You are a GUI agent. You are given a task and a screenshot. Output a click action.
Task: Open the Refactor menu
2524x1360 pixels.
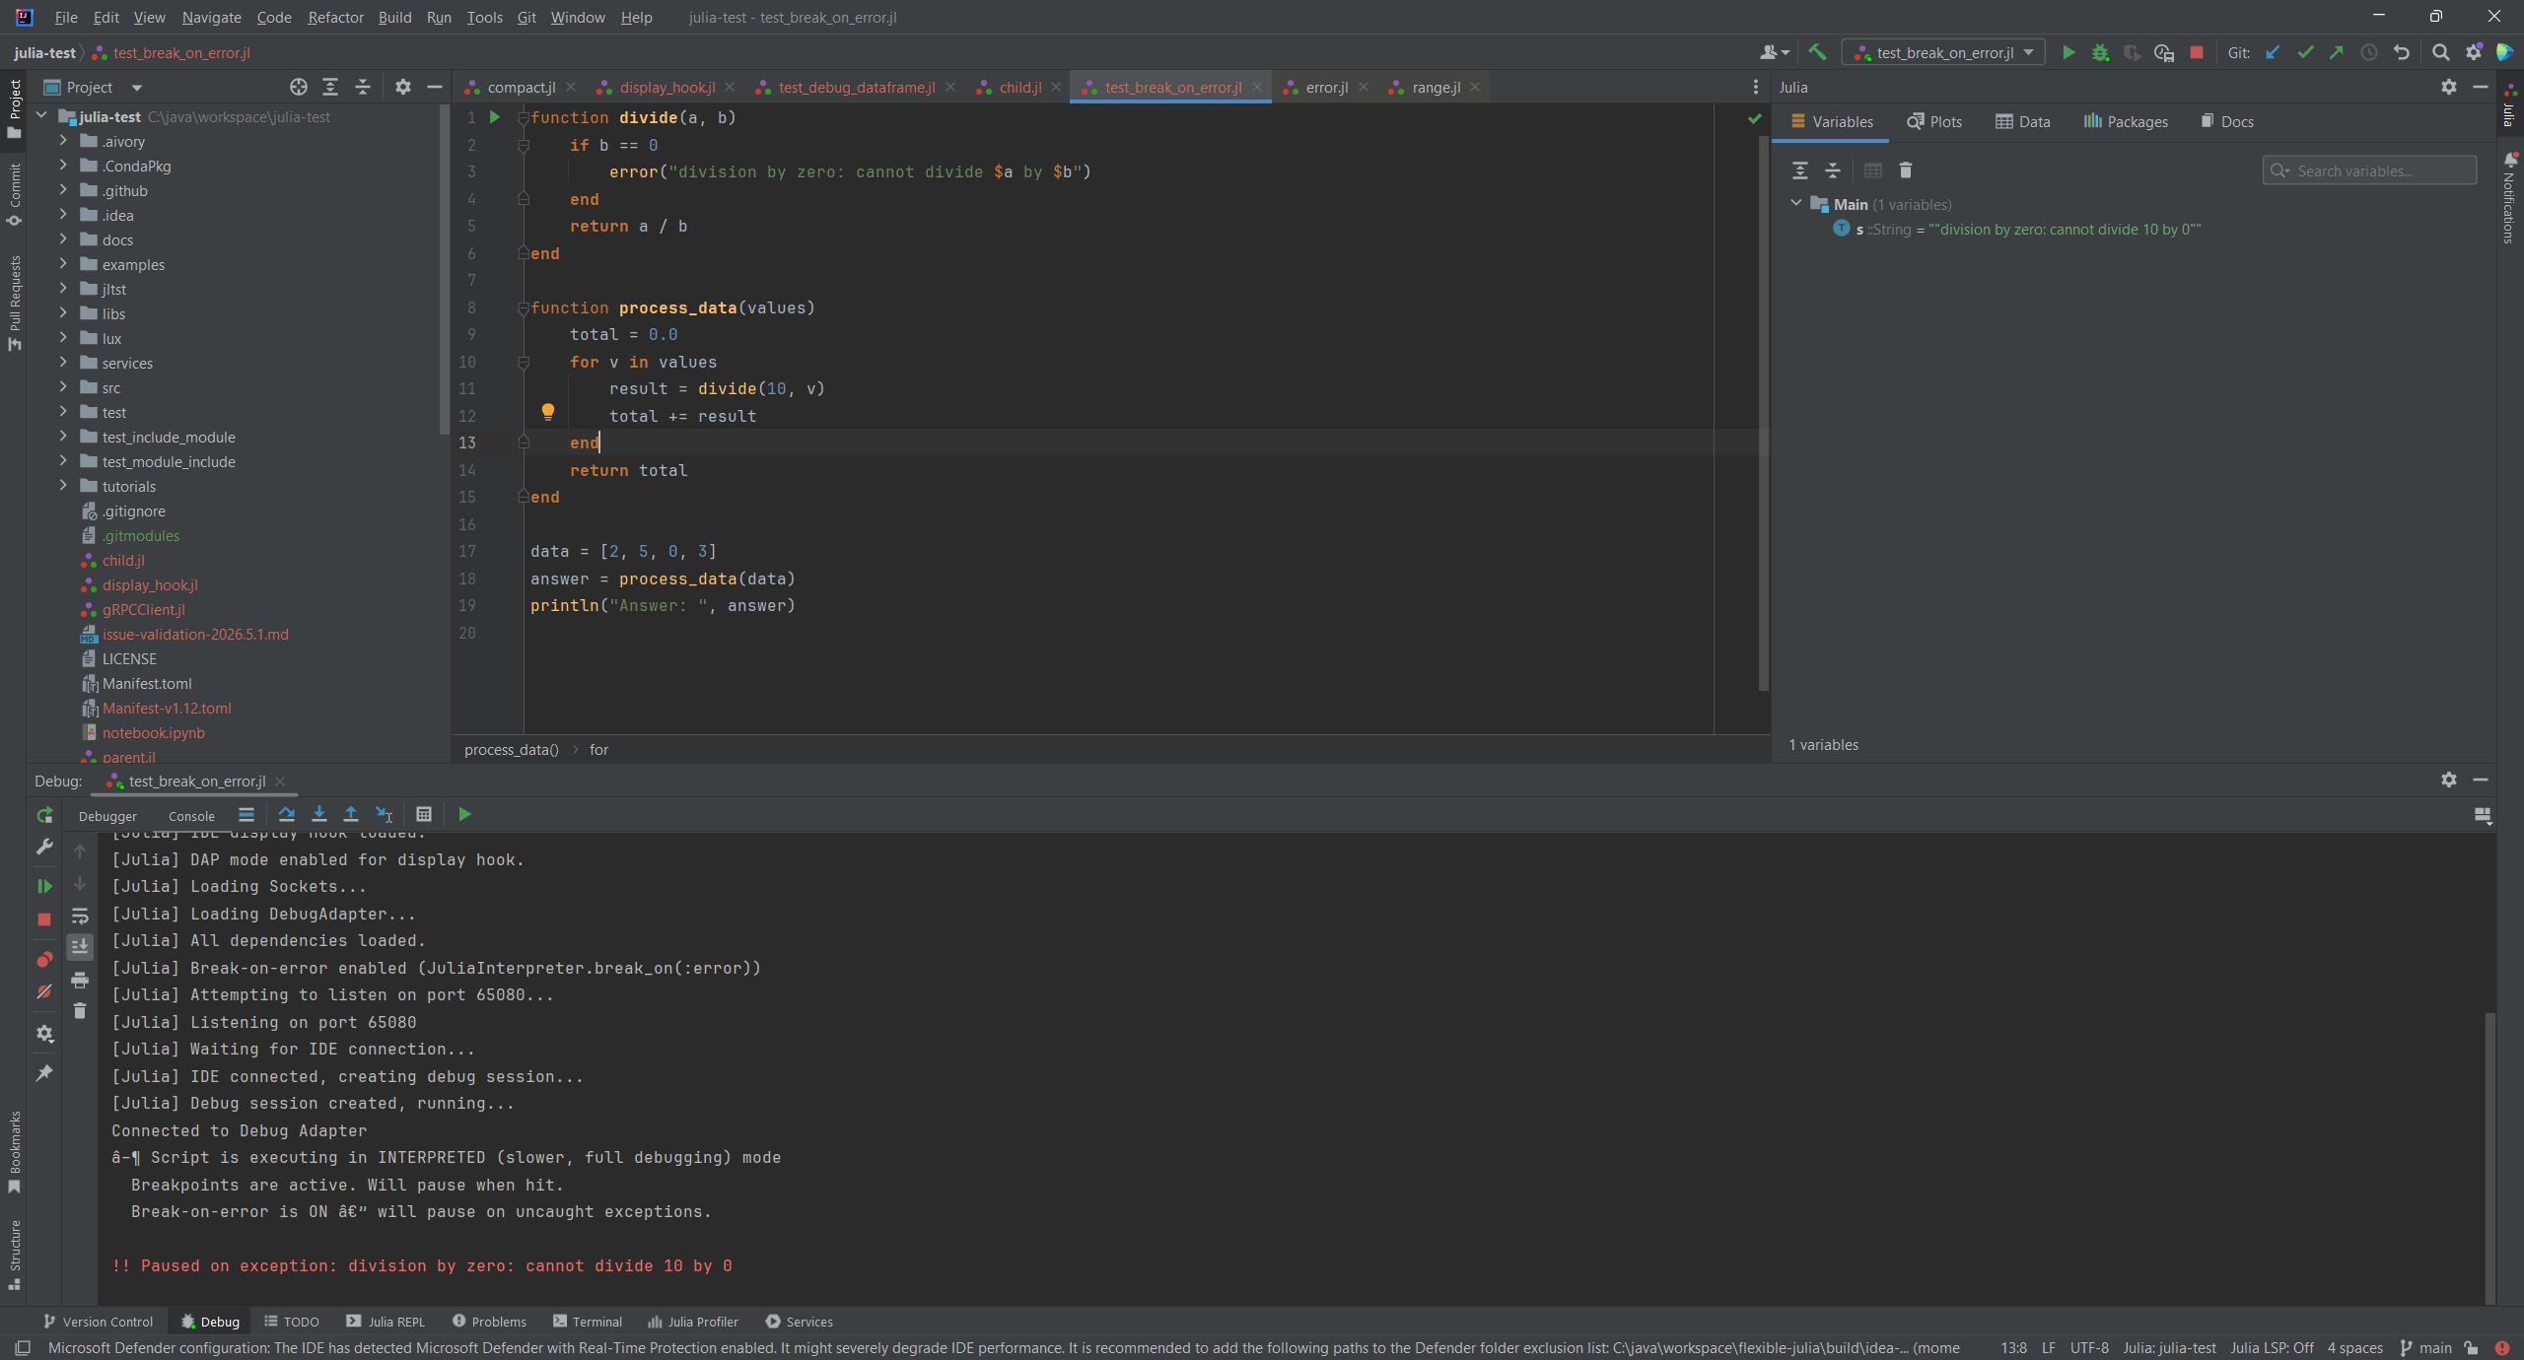coord(335,17)
